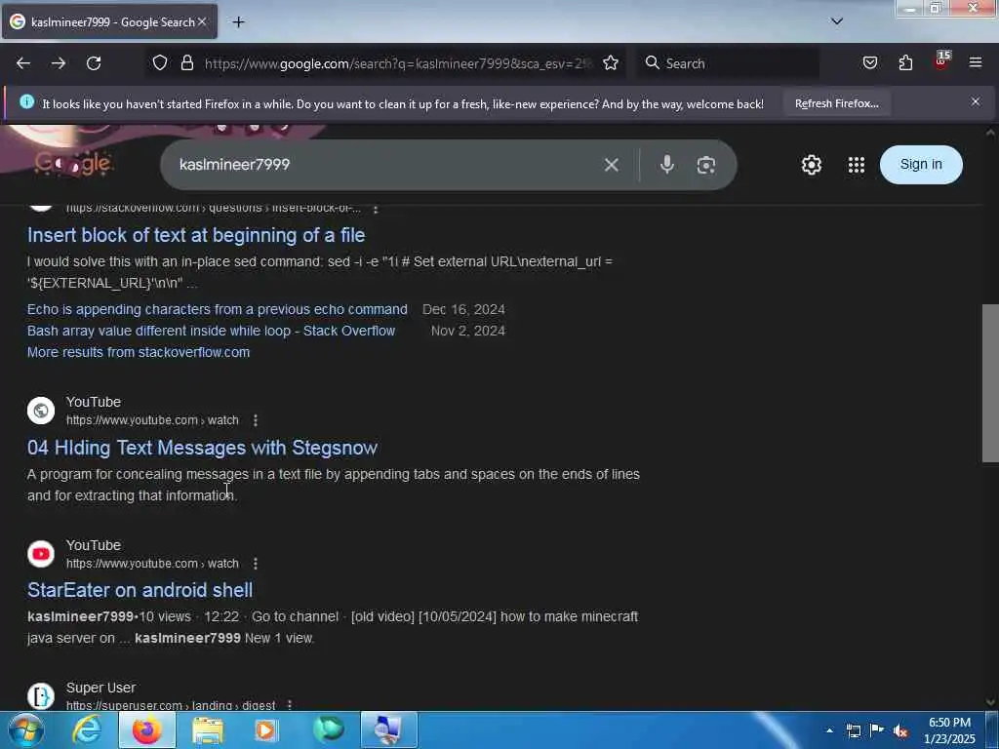This screenshot has height=749, width=999.
Task: Focus the Firefox toolbar Search field
Action: pyautogui.click(x=728, y=63)
